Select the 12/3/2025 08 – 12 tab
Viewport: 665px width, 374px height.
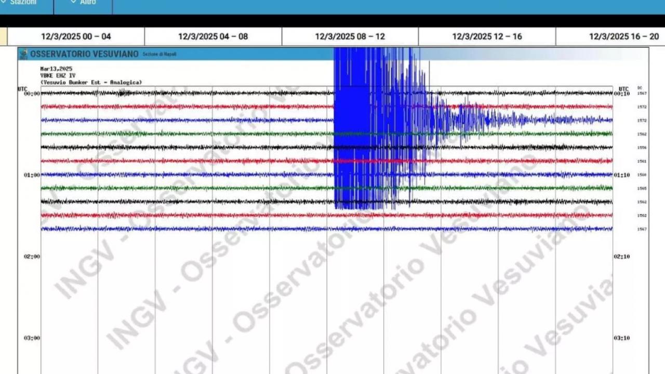click(x=350, y=36)
